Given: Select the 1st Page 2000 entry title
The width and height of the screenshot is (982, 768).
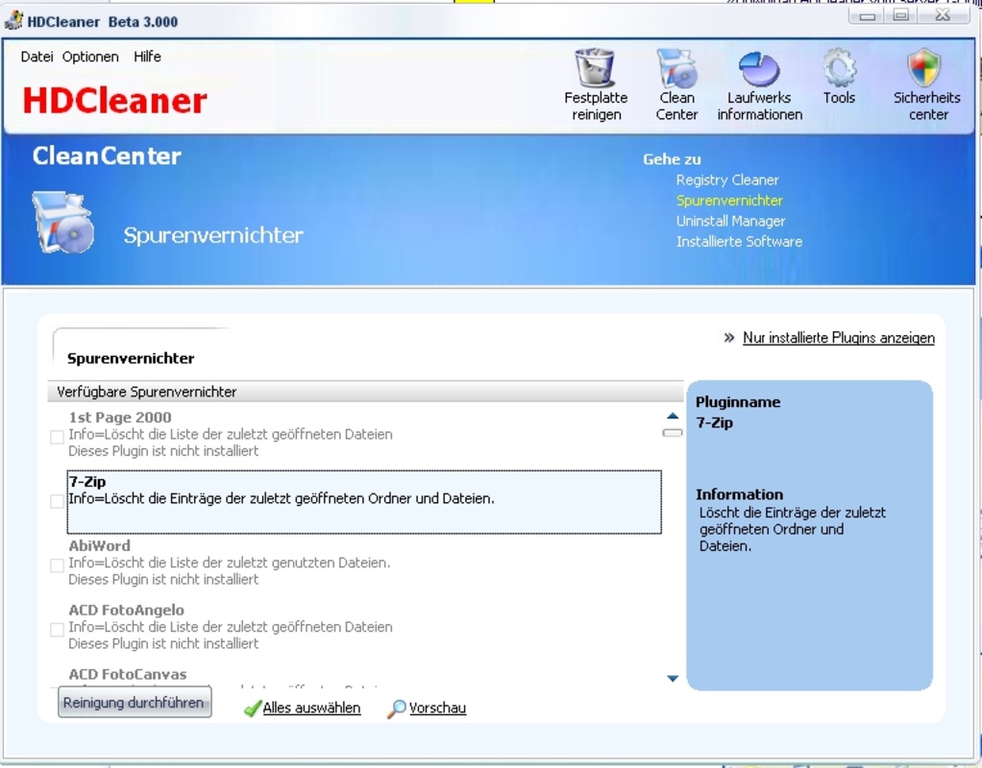Looking at the screenshot, I should 119,418.
